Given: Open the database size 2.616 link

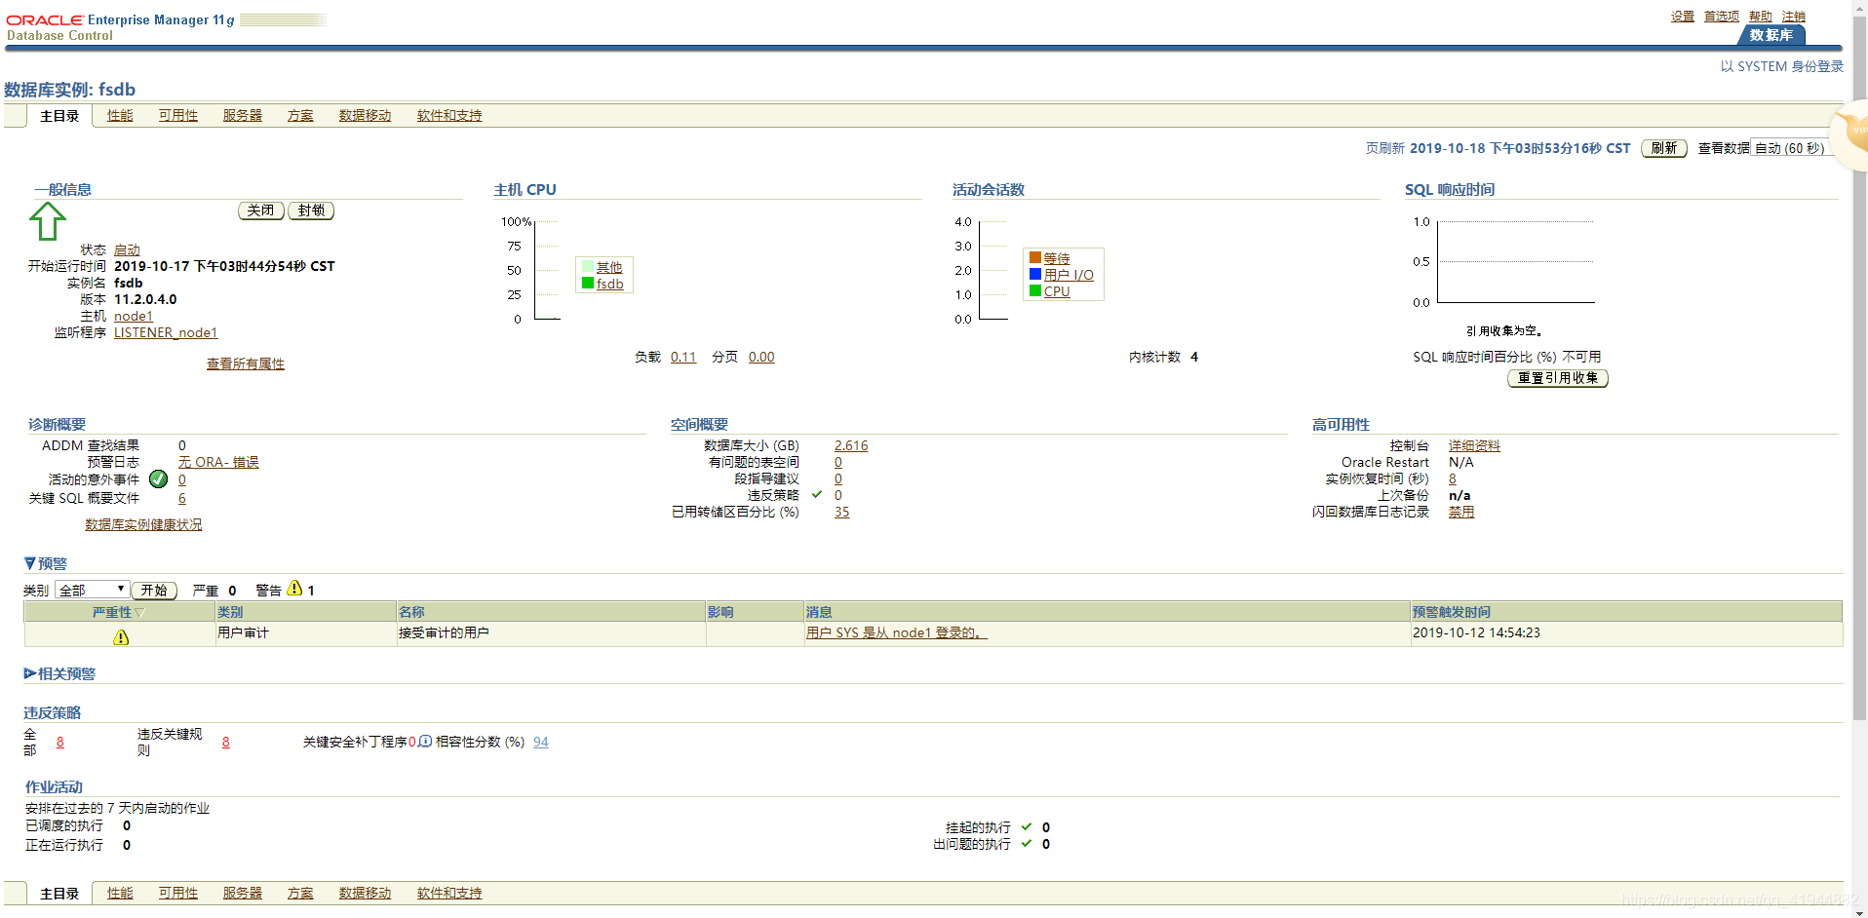Looking at the screenshot, I should 851,445.
